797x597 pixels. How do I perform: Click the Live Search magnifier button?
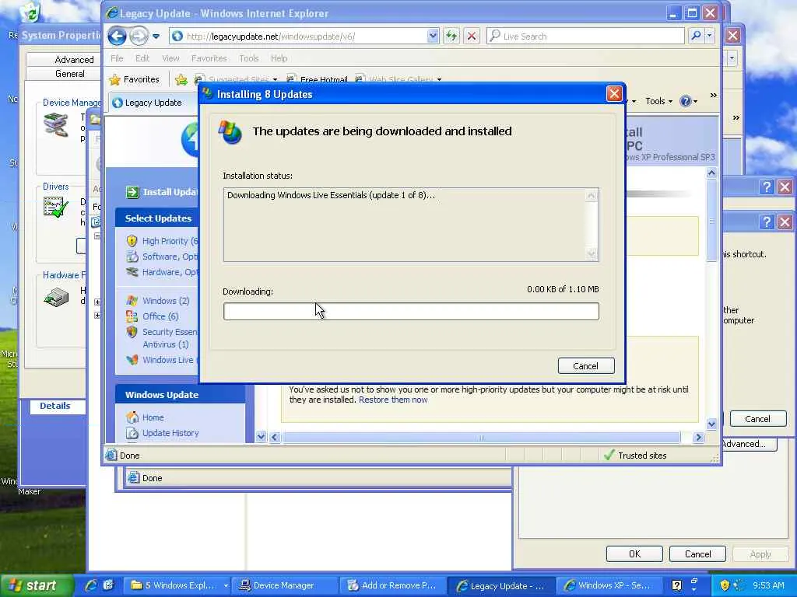pos(696,36)
